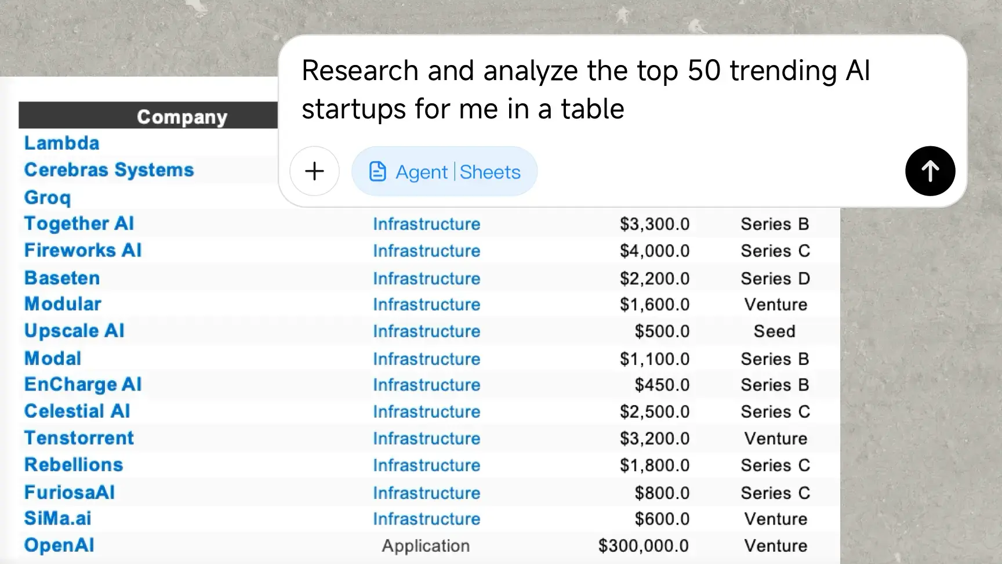1002x564 pixels.
Task: Open the Together AI company link
Action: tap(79, 224)
